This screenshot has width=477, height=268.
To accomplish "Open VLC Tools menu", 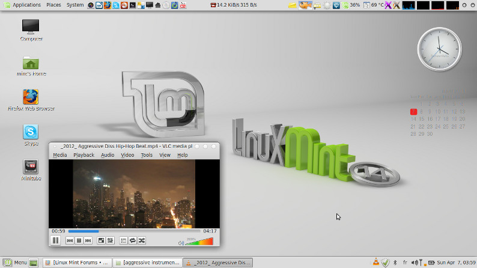I will 147,155.
